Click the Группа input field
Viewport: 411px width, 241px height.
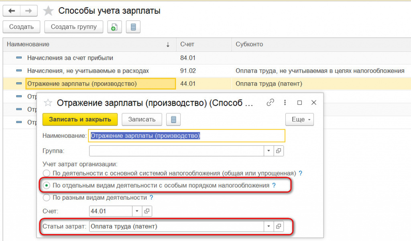point(177,151)
